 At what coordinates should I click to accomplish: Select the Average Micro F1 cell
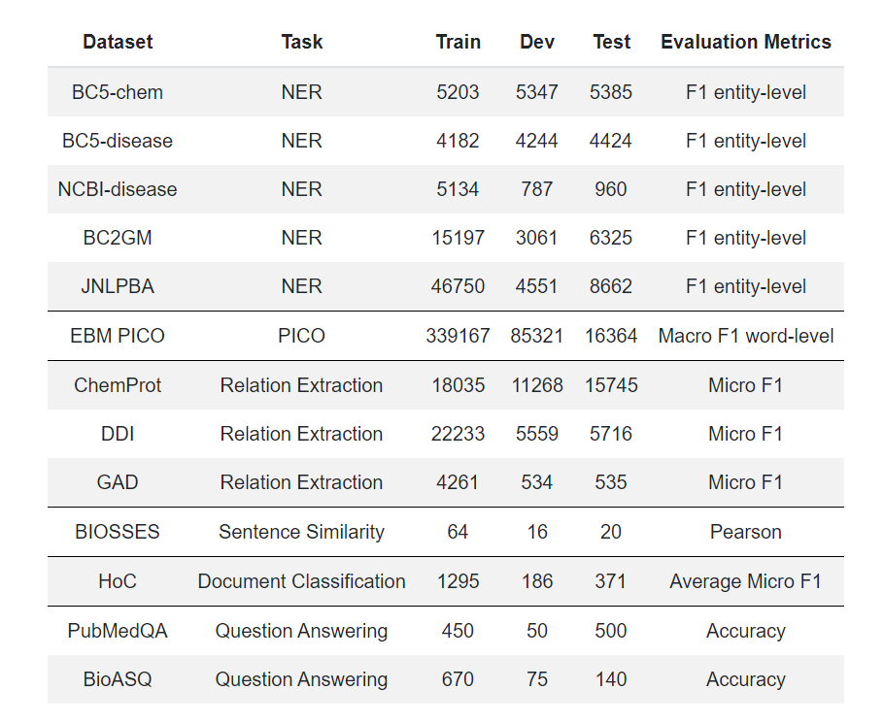click(745, 581)
